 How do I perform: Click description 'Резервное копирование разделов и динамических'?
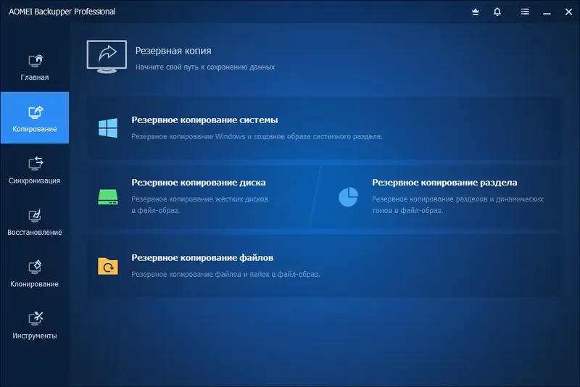(458, 199)
